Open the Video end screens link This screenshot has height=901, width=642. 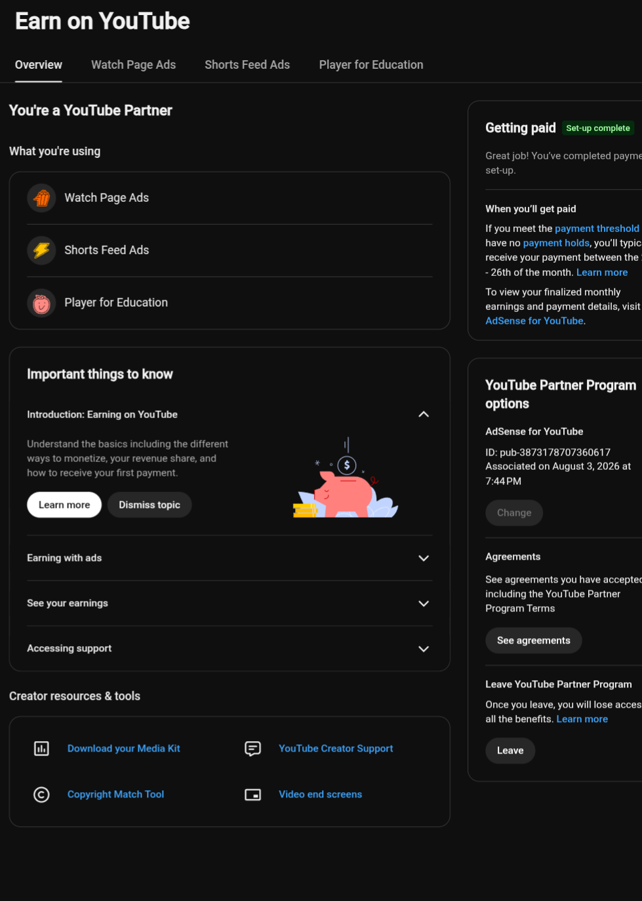click(x=320, y=794)
